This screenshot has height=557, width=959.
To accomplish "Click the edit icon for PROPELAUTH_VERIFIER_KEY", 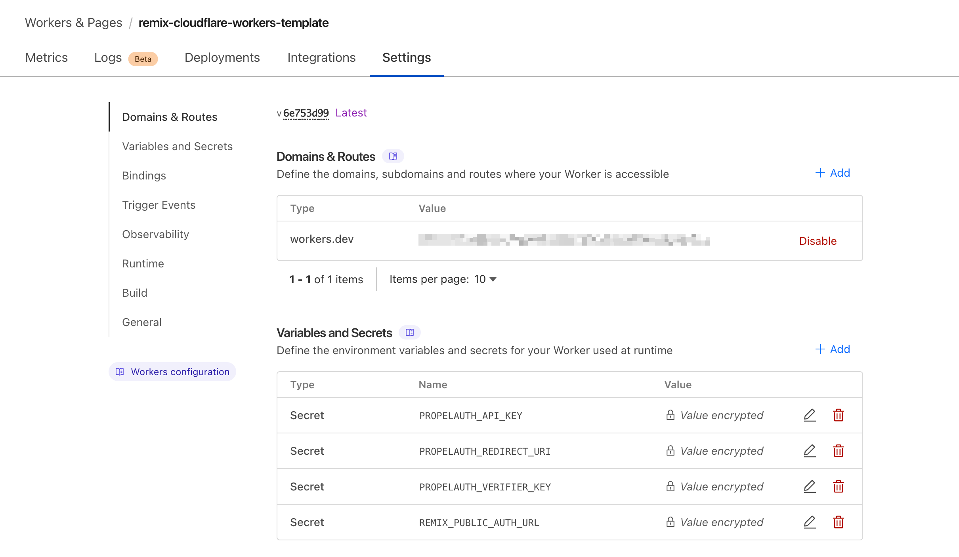I will pyautogui.click(x=810, y=487).
